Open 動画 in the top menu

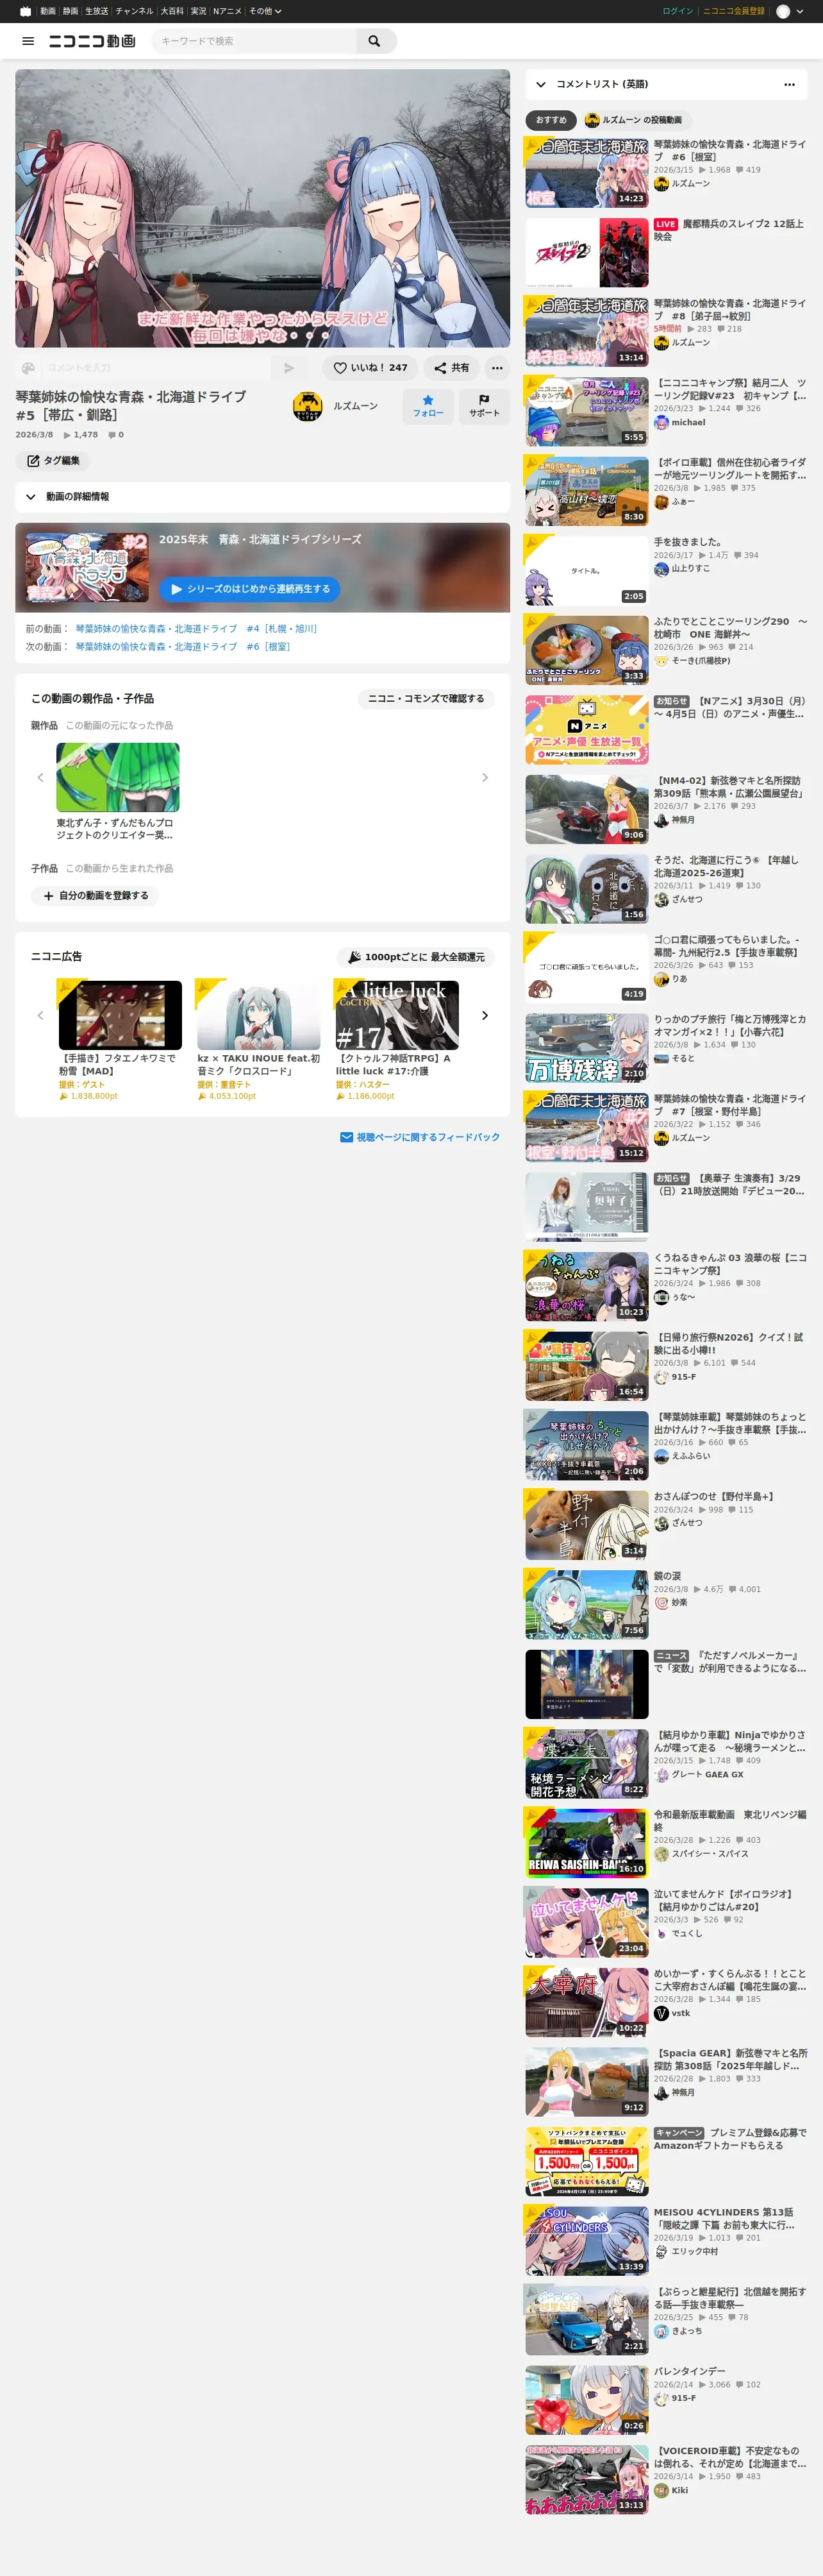[48, 11]
